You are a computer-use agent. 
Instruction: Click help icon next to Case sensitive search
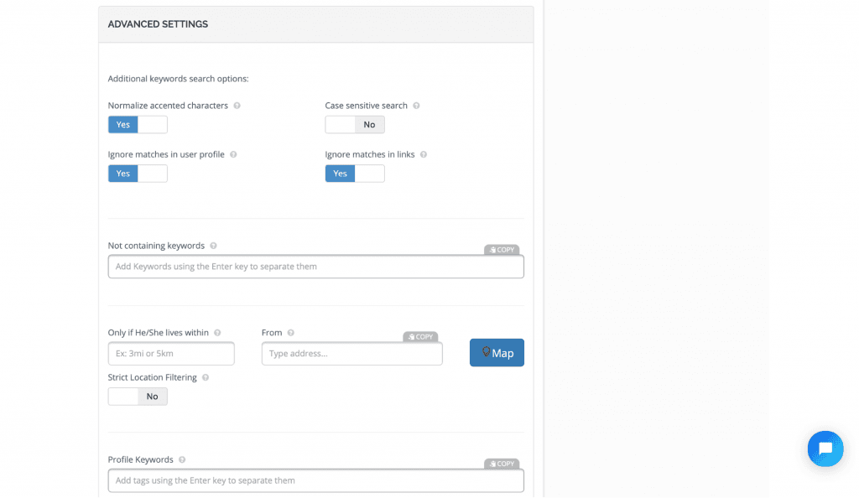point(416,106)
